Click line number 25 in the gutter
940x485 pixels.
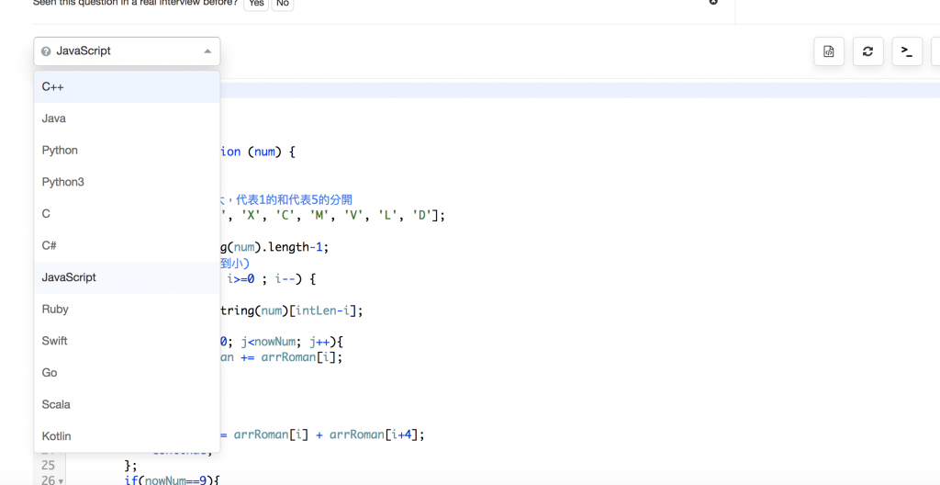pyautogui.click(x=48, y=465)
